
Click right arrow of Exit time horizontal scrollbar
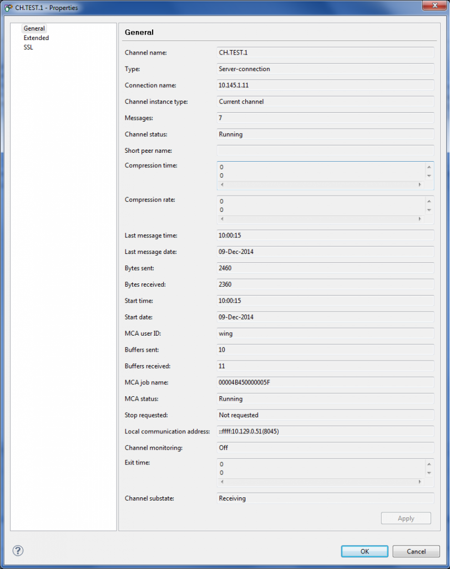[420, 482]
